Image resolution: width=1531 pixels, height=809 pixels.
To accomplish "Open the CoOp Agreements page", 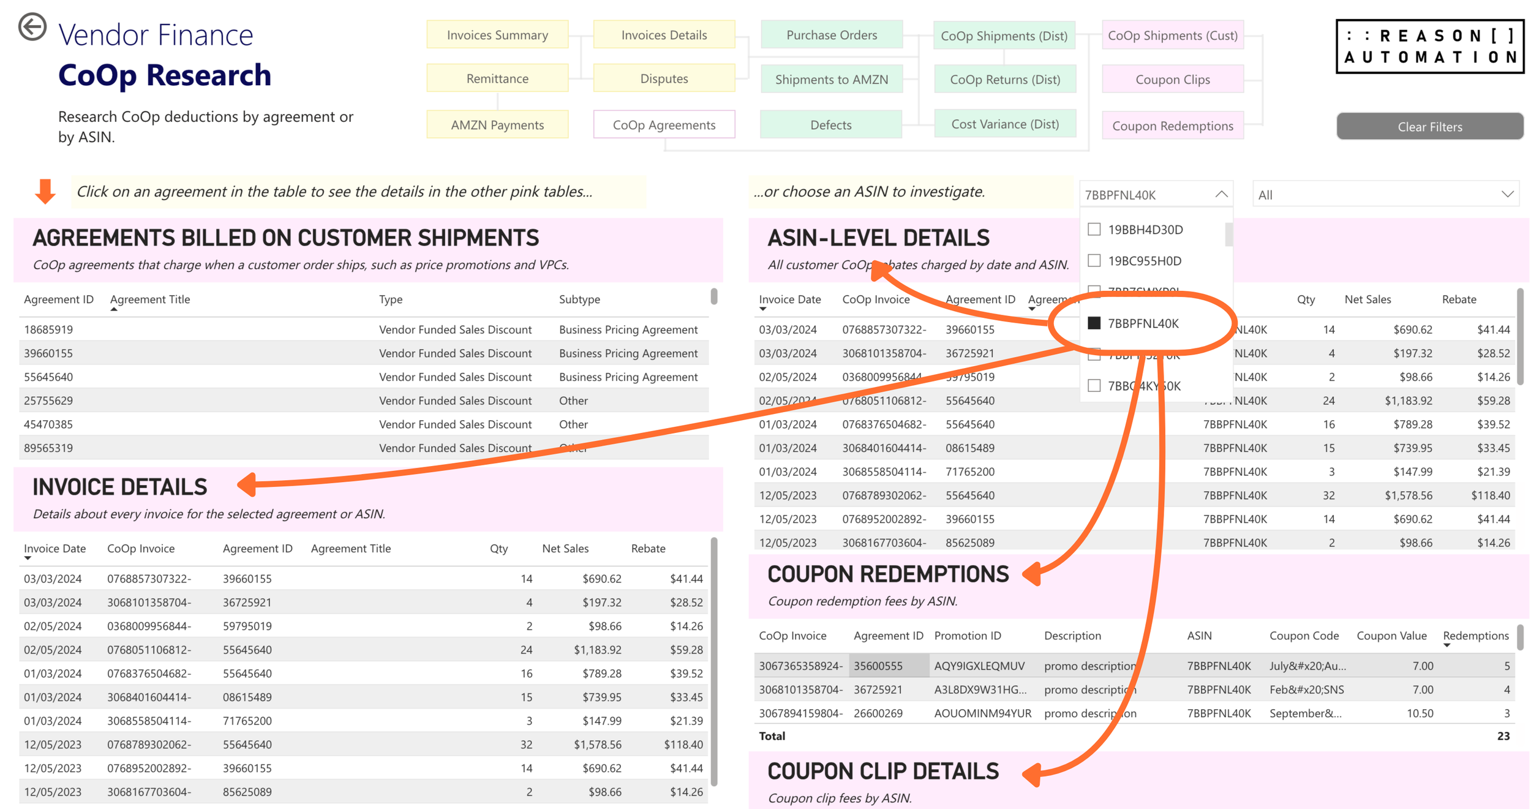I will (x=664, y=124).
